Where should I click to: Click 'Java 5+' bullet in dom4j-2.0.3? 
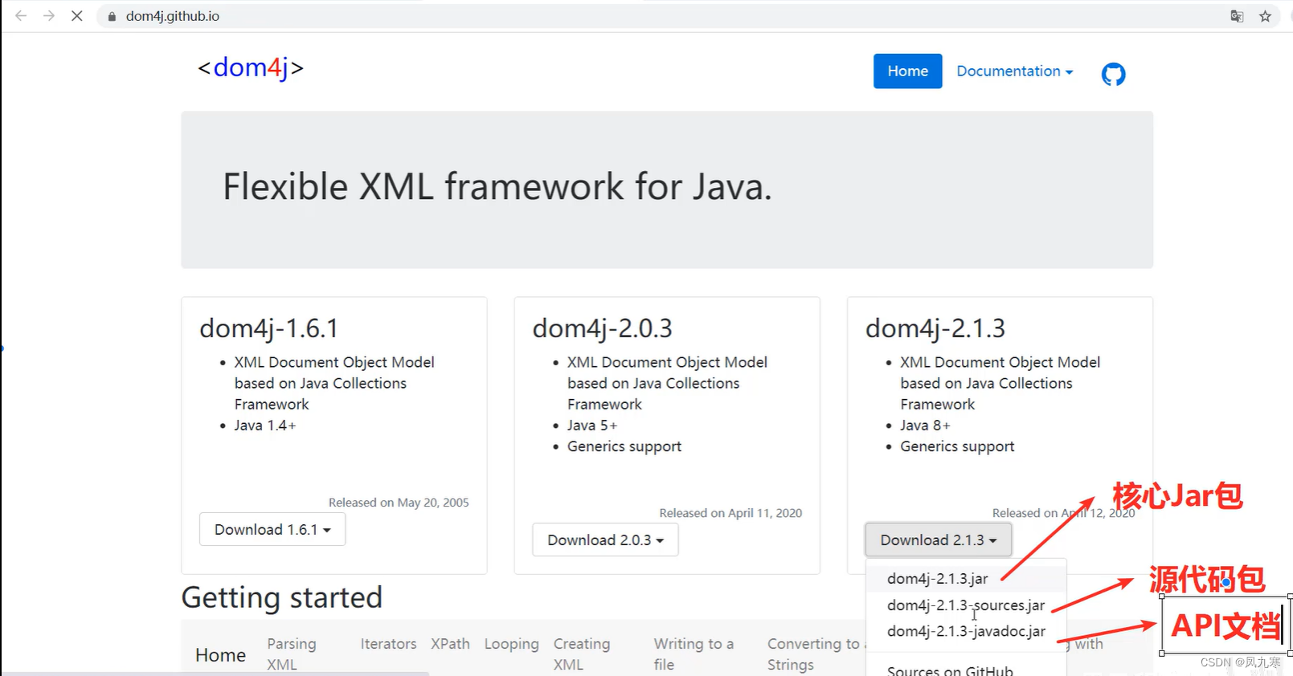tap(592, 426)
